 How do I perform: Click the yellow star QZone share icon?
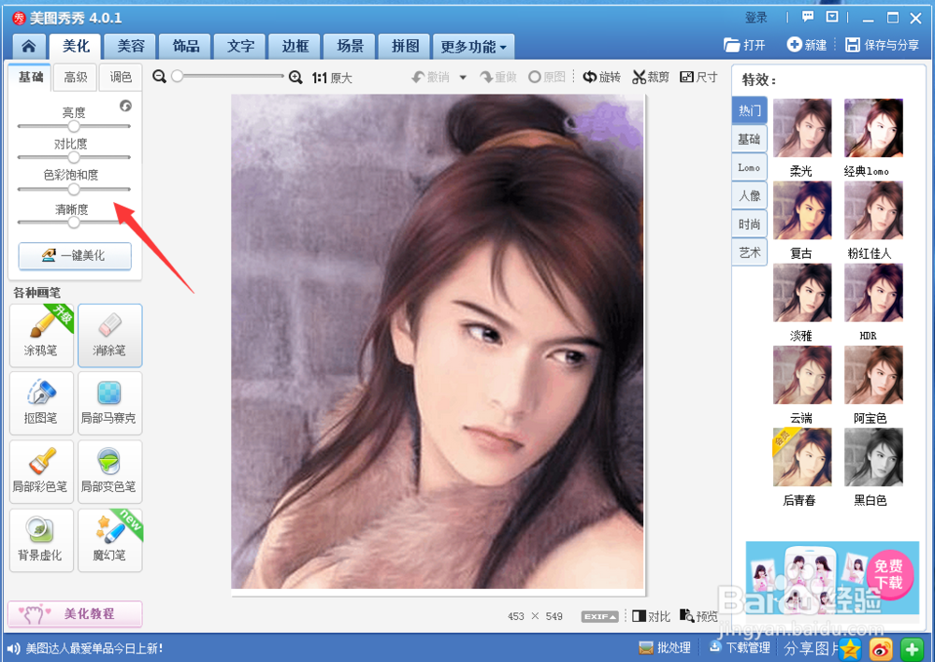[850, 649]
